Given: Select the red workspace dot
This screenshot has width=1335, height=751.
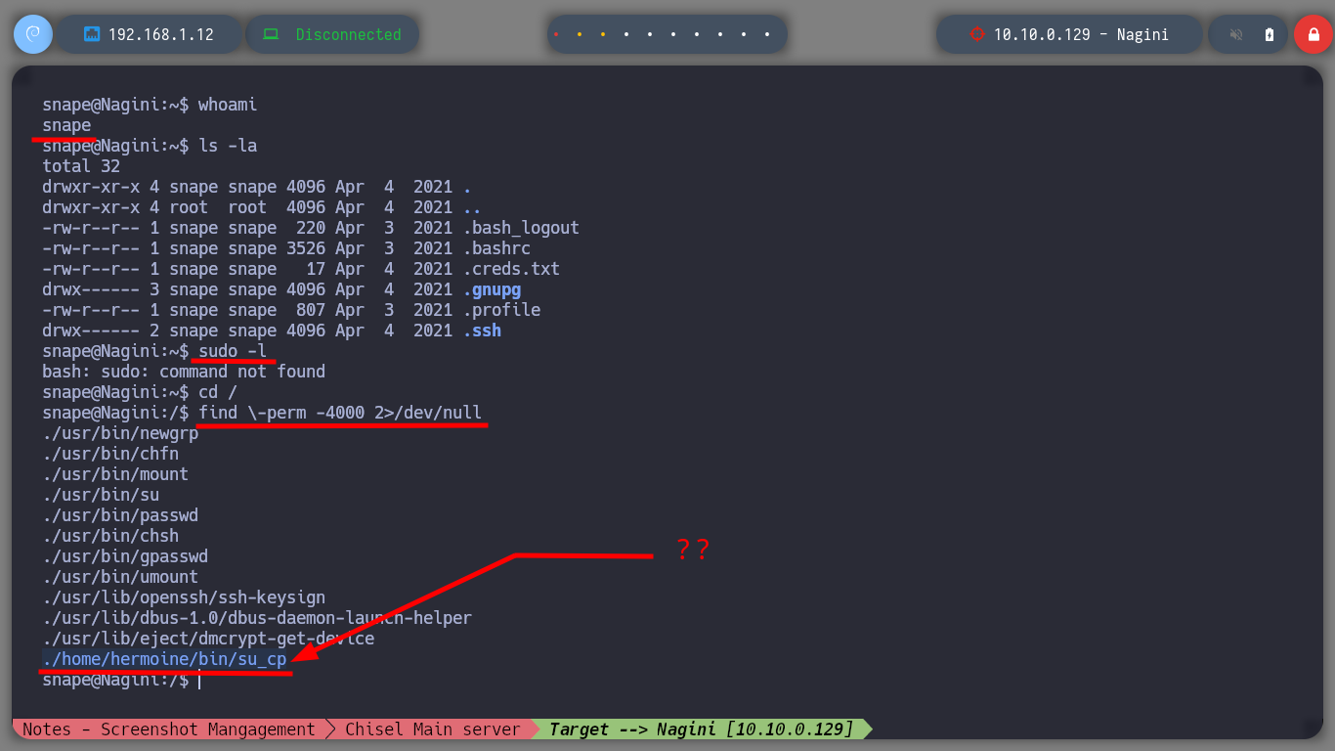Looking at the screenshot, I should point(556,34).
